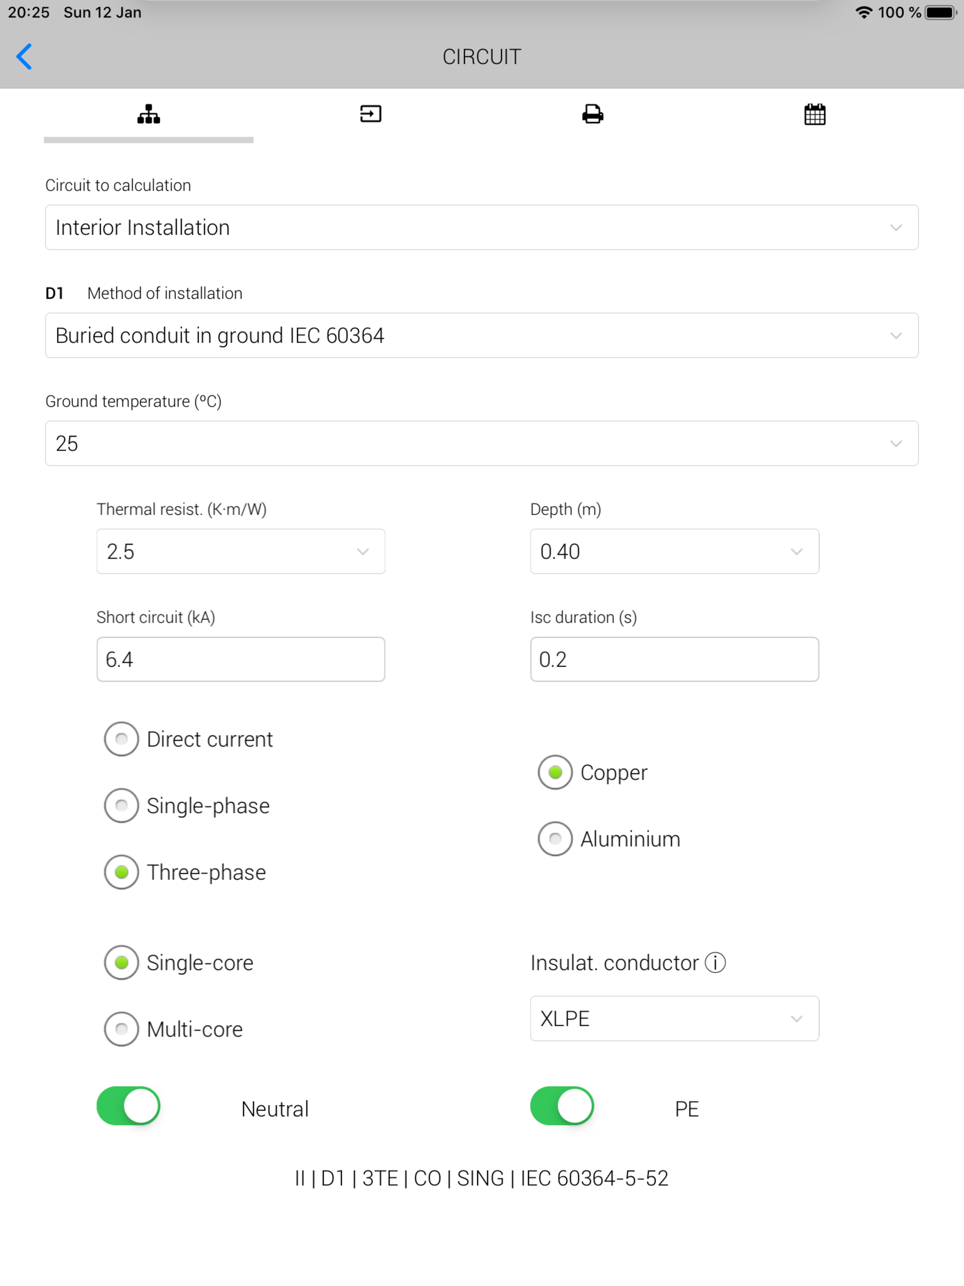Image resolution: width=964 pixels, height=1286 pixels.
Task: Expand Ground temperature dropdown
Action: pyautogui.click(x=482, y=443)
